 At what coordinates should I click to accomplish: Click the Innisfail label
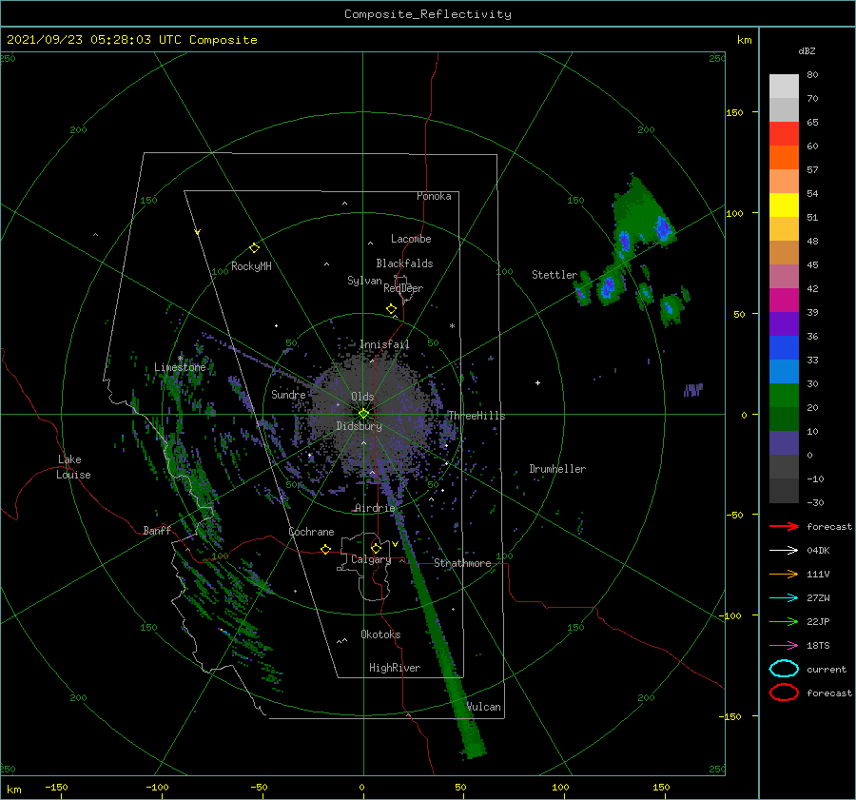tap(384, 344)
